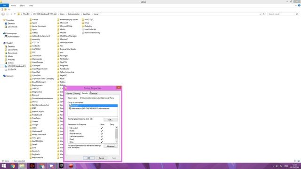This screenshot has height=169, width=301.
Task: Click AppData in the address breadcrumb
Action: coord(87,14)
